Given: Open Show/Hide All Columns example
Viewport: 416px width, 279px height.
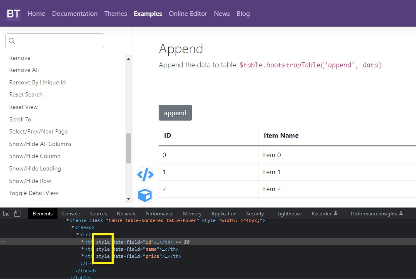Looking at the screenshot, I should click(x=40, y=144).
